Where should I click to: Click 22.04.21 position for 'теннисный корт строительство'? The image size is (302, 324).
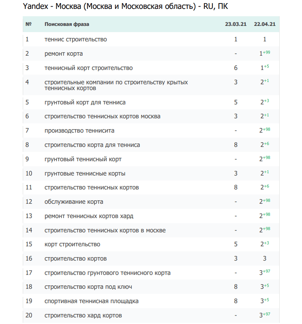click(x=265, y=67)
